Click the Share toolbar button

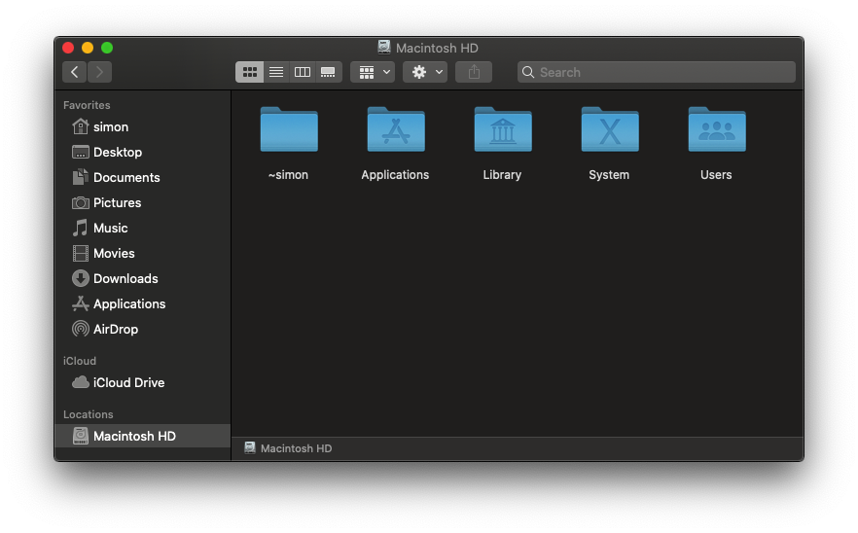tap(474, 72)
